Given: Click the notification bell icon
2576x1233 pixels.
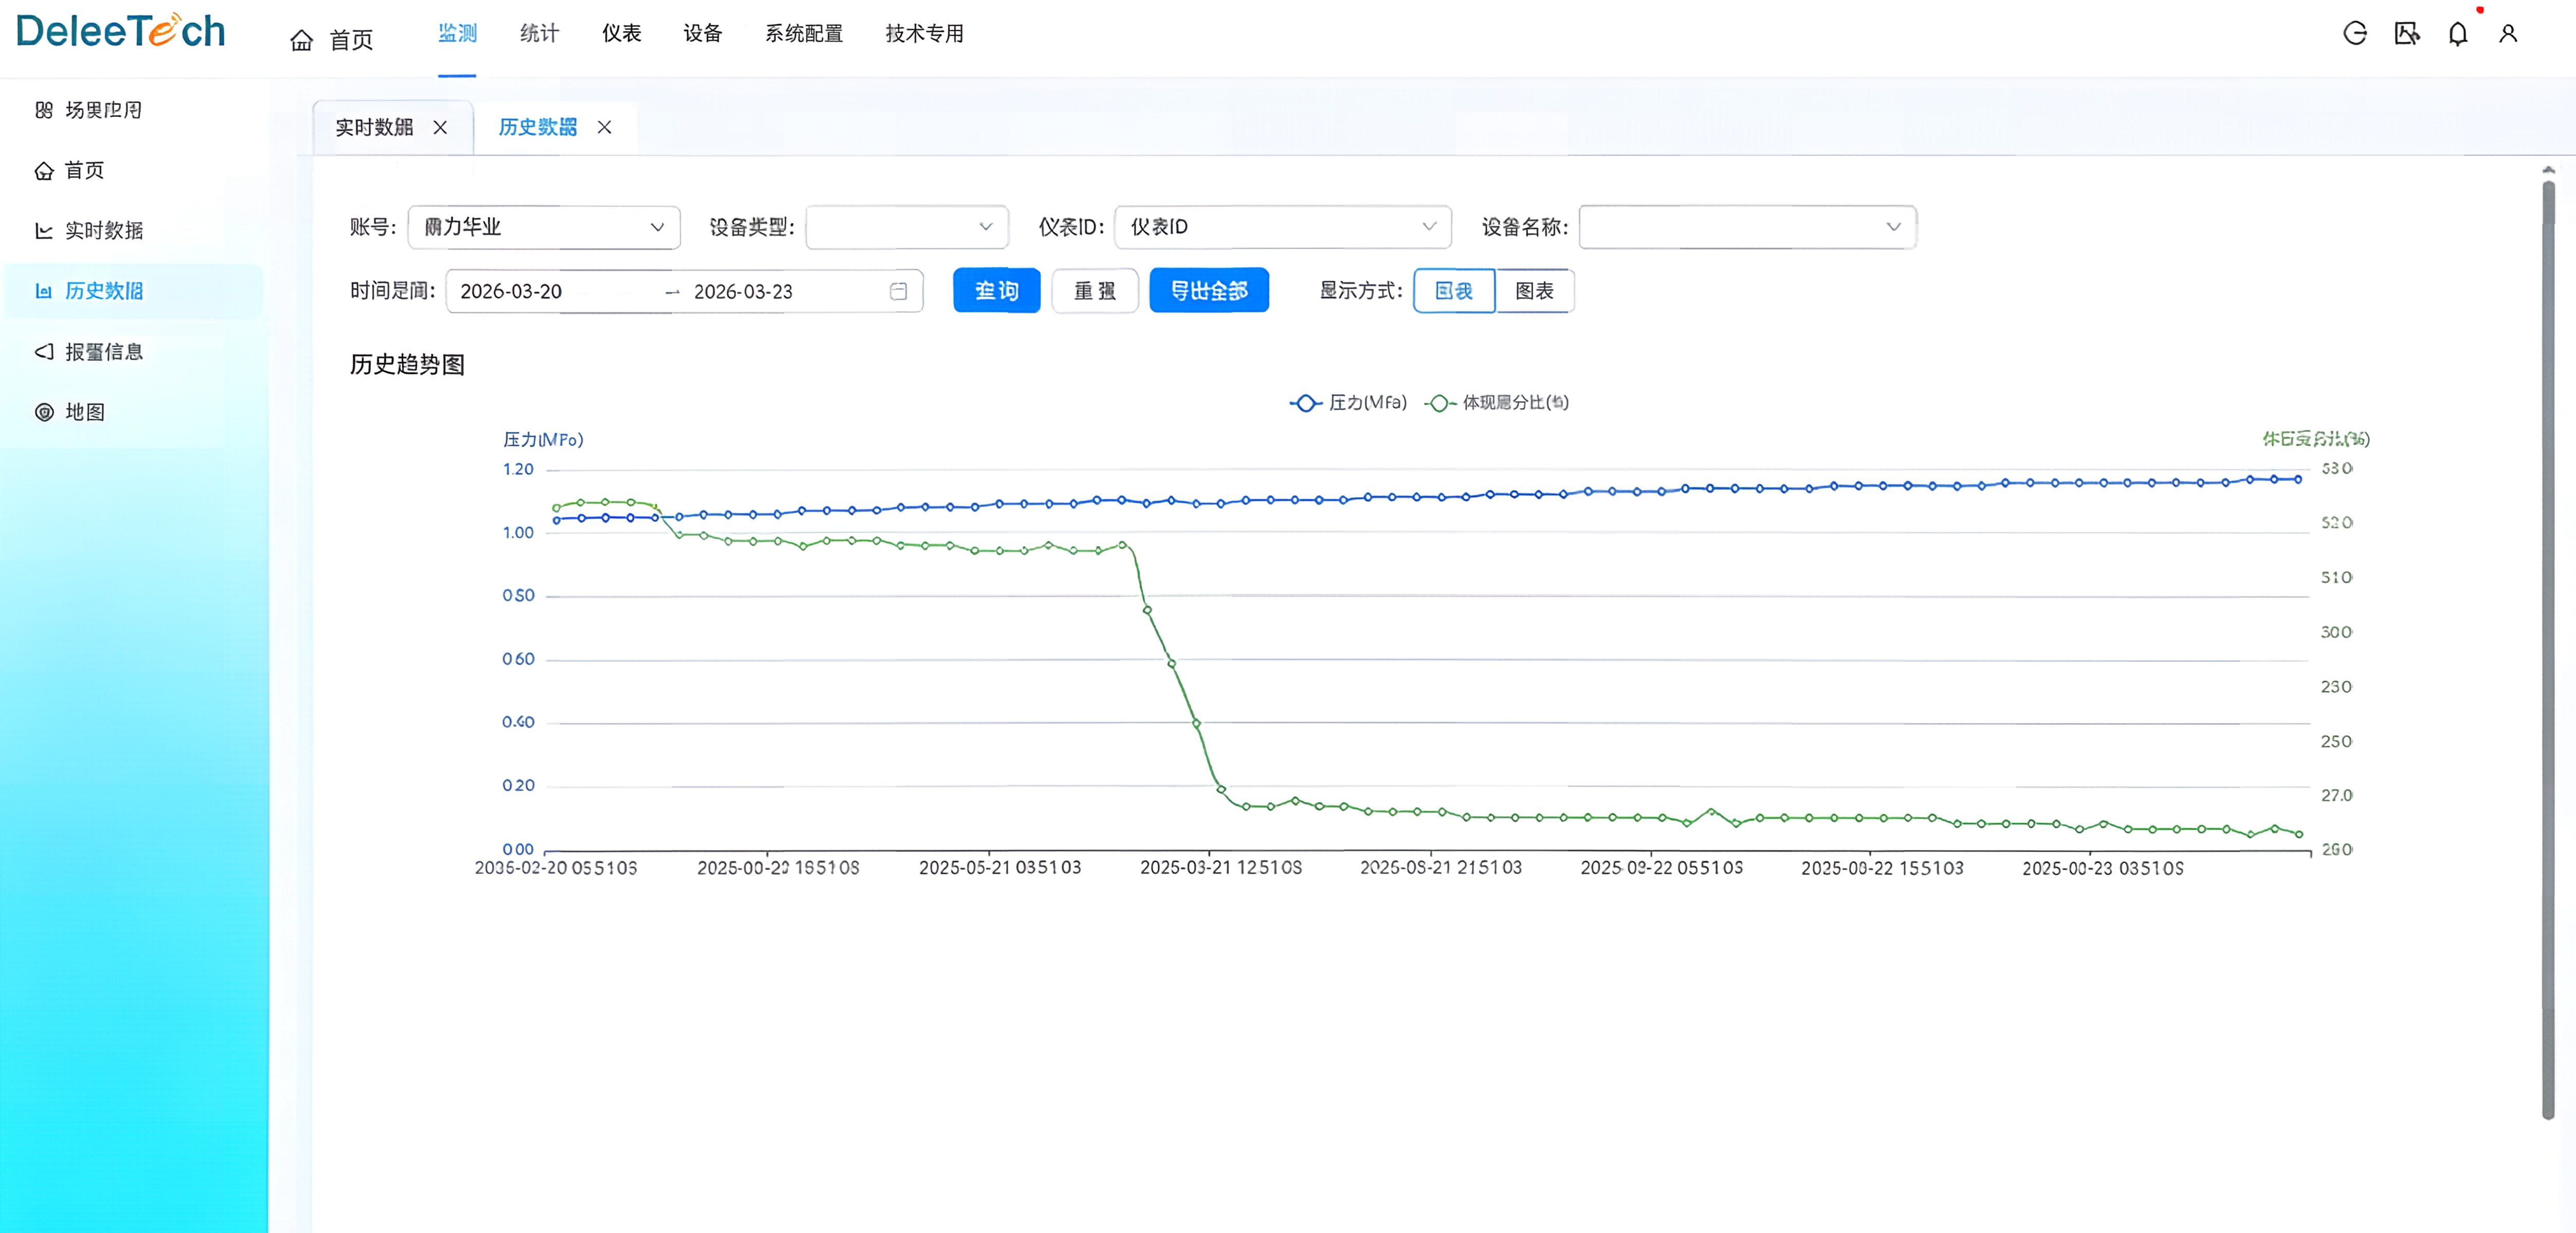Looking at the screenshot, I should (x=2457, y=34).
